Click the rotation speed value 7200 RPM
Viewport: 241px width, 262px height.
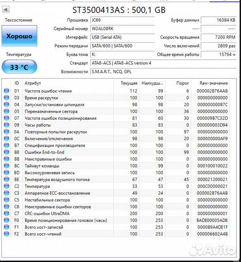(219, 37)
